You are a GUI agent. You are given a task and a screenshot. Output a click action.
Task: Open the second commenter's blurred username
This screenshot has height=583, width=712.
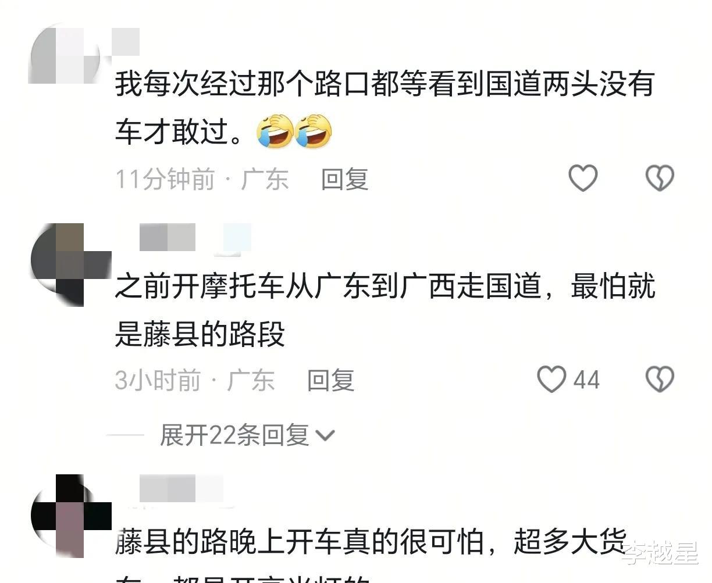(x=195, y=238)
